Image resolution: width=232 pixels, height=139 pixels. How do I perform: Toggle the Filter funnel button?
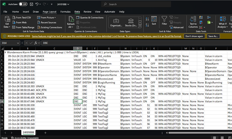pyautogui.click(x=164, y=21)
